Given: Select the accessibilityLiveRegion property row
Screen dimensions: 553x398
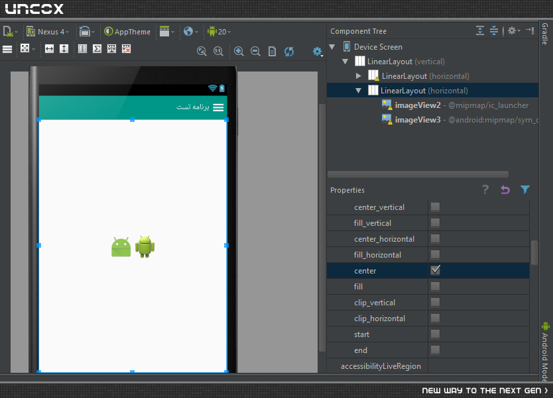Looking at the screenshot, I should click(428, 366).
